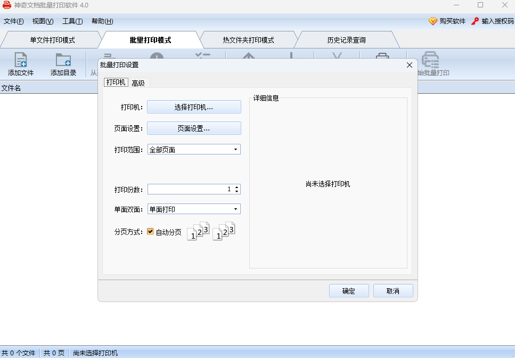Click 共 0 页 in status bar

(x=54, y=353)
